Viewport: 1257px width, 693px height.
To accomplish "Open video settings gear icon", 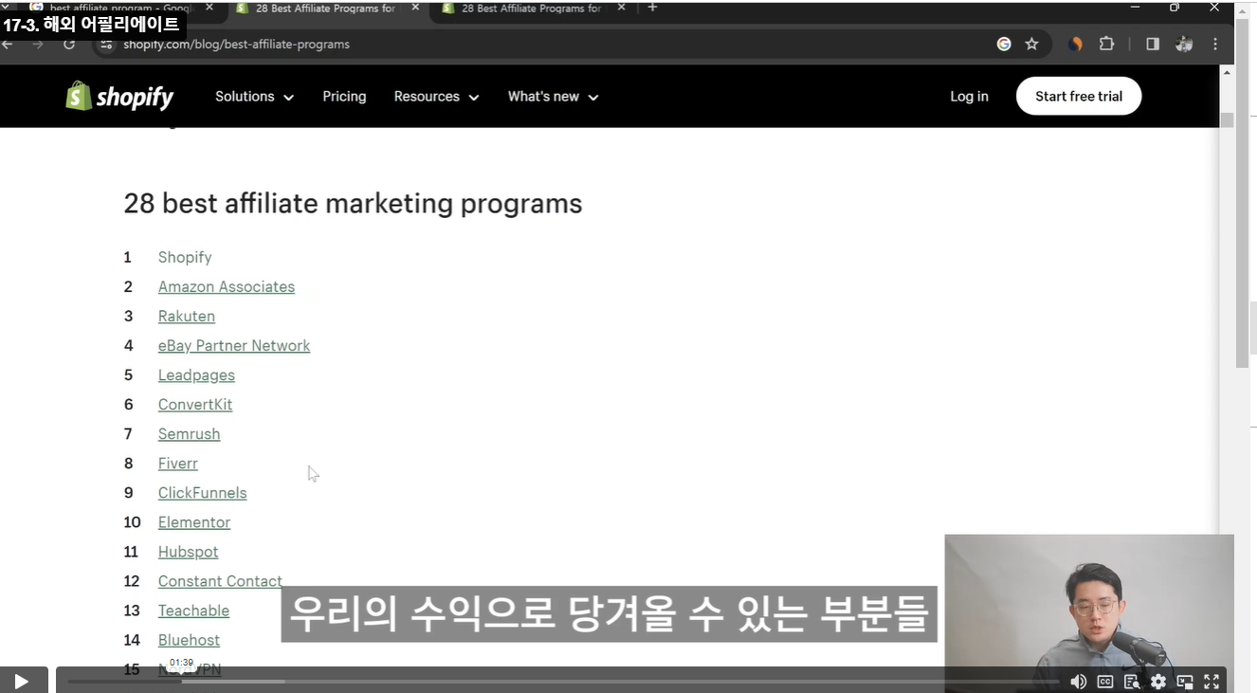I will pos(1158,682).
